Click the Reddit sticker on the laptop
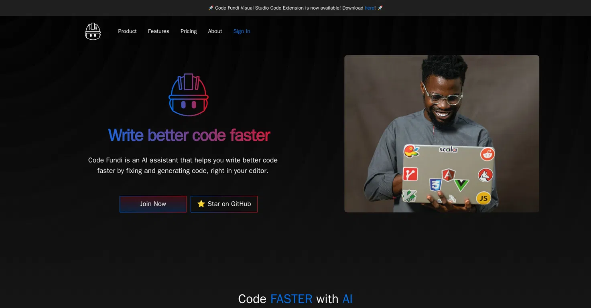This screenshot has width=591, height=308. click(x=487, y=154)
